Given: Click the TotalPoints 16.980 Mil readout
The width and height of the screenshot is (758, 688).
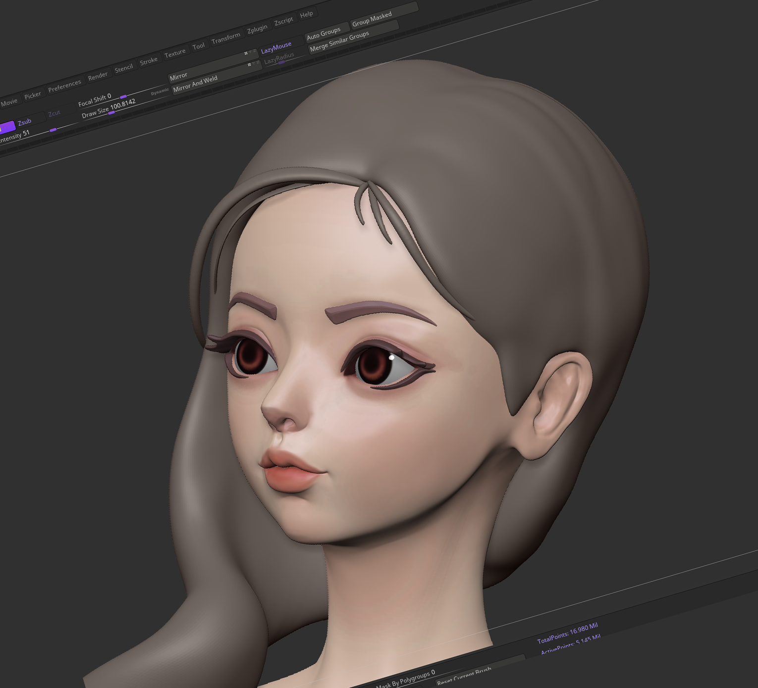Looking at the screenshot, I should [x=568, y=633].
